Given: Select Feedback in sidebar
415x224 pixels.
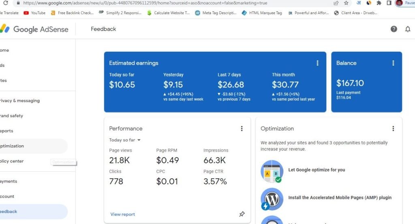Looking at the screenshot, I should 34,211.
